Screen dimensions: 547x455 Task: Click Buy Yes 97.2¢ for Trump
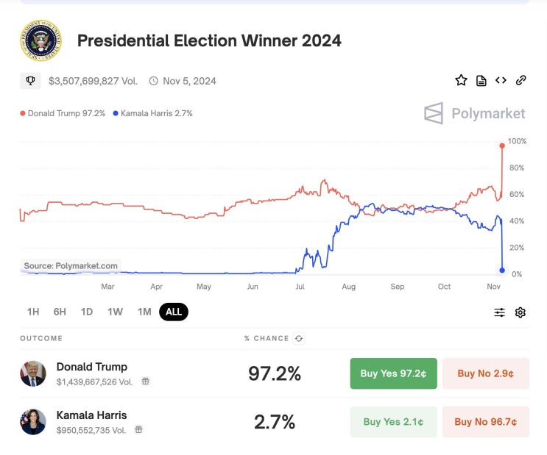point(393,373)
